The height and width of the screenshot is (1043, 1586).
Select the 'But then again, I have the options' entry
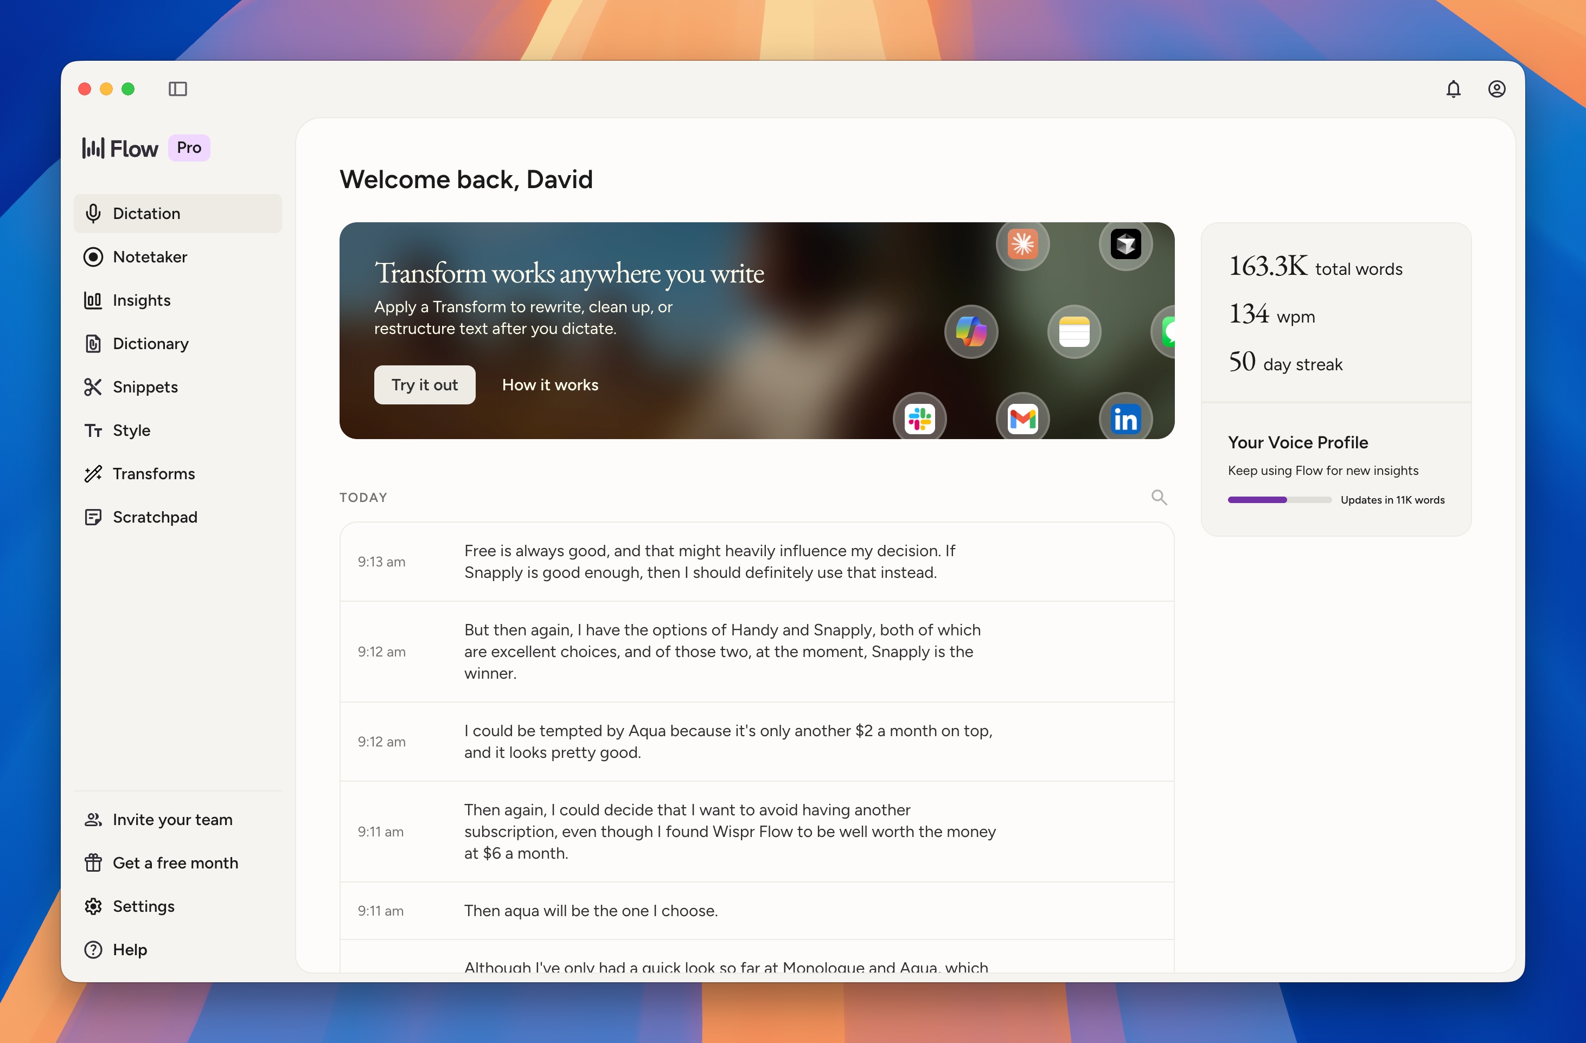[756, 652]
